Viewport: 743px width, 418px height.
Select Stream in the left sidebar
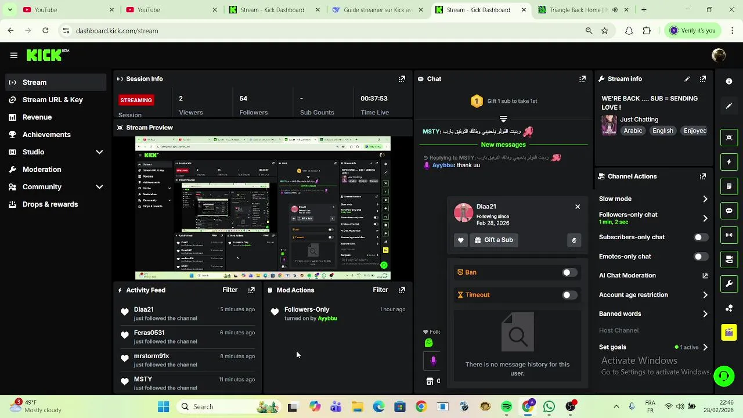coord(55,82)
